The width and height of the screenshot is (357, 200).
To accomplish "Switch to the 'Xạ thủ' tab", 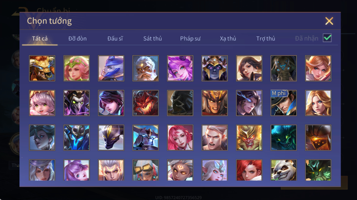I will click(228, 39).
